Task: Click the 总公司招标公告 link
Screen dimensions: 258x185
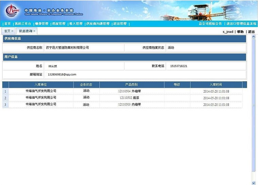Action: pyautogui.click(x=210, y=24)
